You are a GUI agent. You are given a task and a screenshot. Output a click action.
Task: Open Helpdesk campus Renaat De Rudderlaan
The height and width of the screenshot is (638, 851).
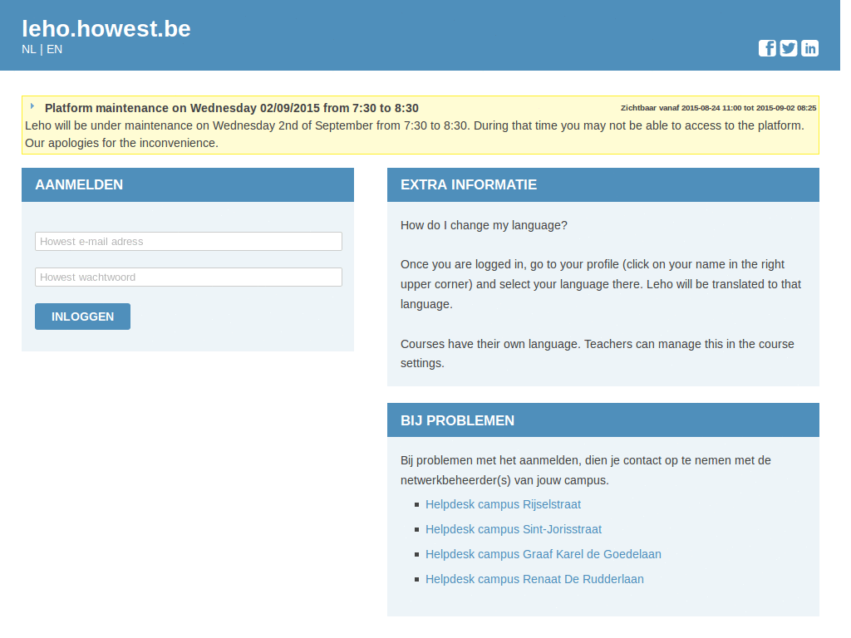pos(534,579)
